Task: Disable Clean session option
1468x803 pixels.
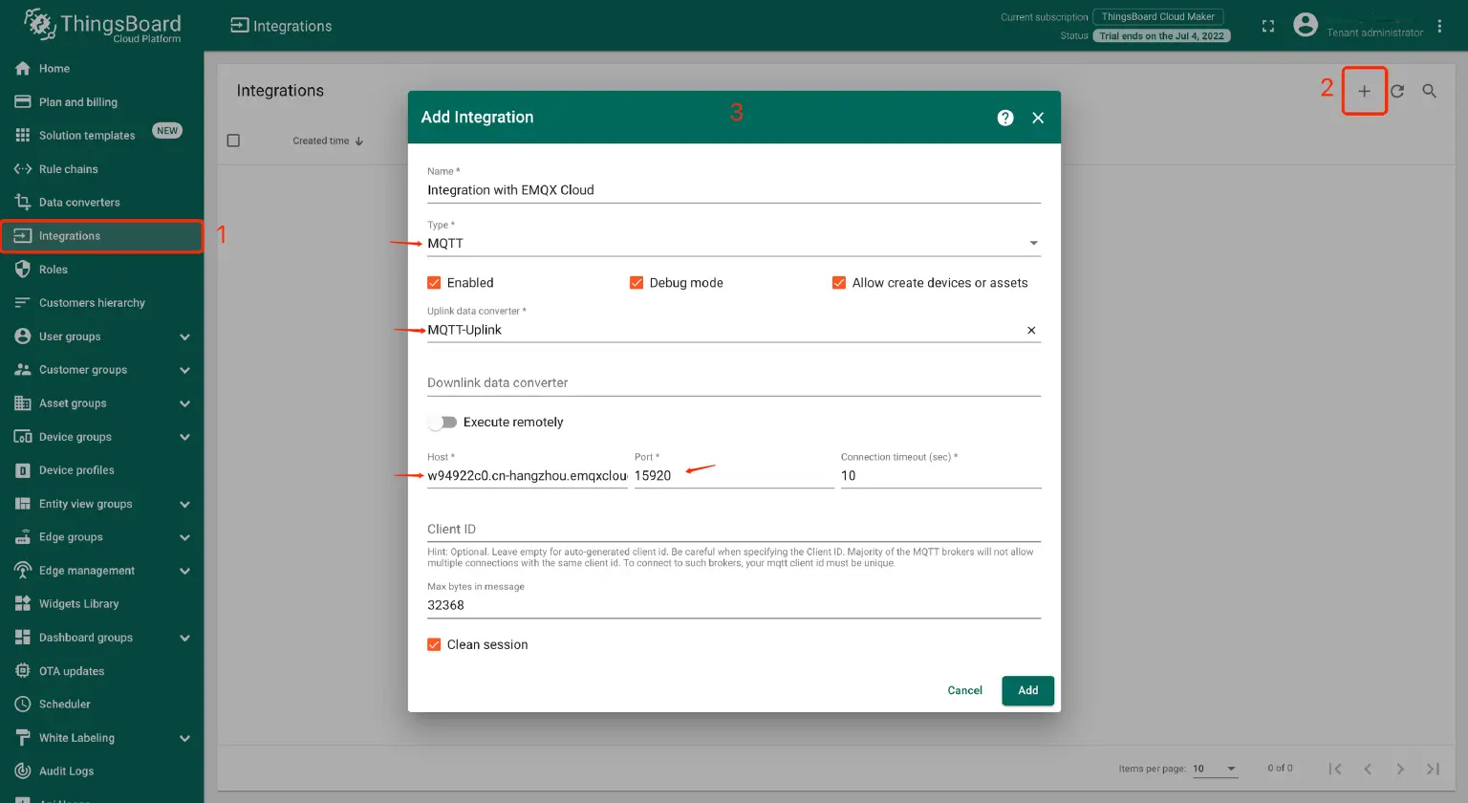Action: coord(434,644)
